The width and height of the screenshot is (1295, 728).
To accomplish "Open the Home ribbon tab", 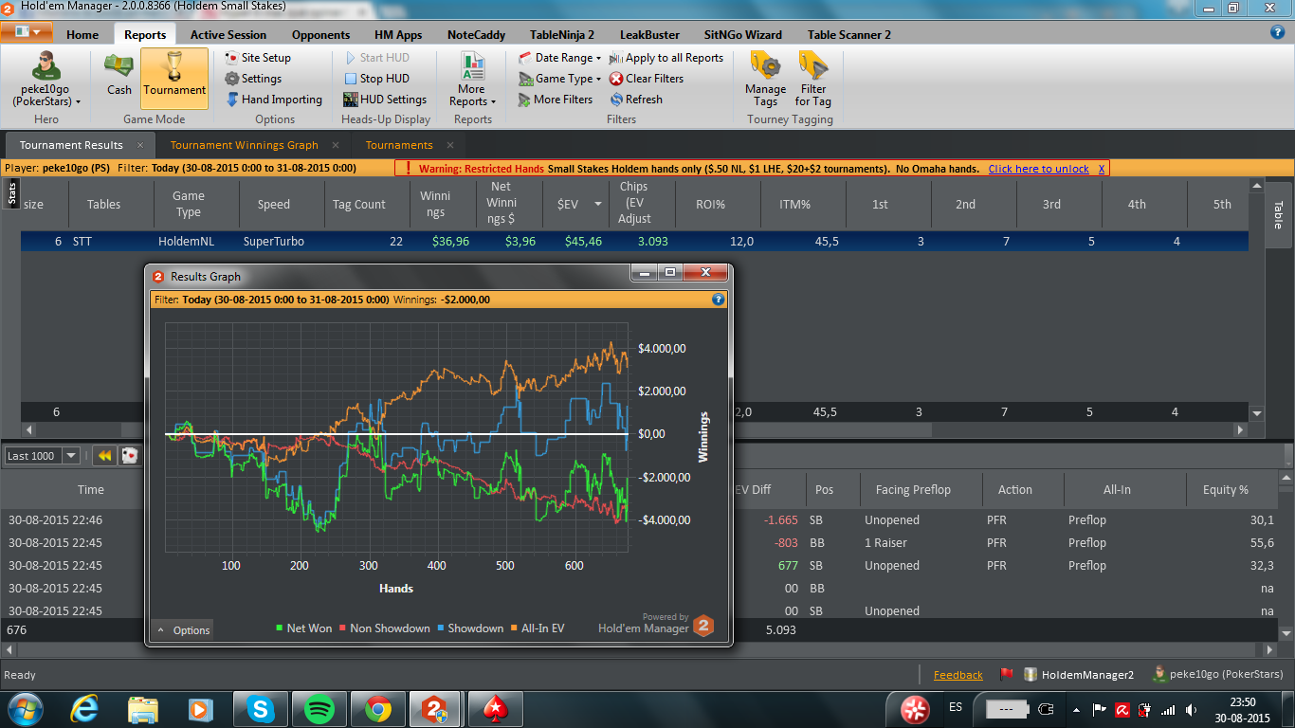I will [82, 35].
